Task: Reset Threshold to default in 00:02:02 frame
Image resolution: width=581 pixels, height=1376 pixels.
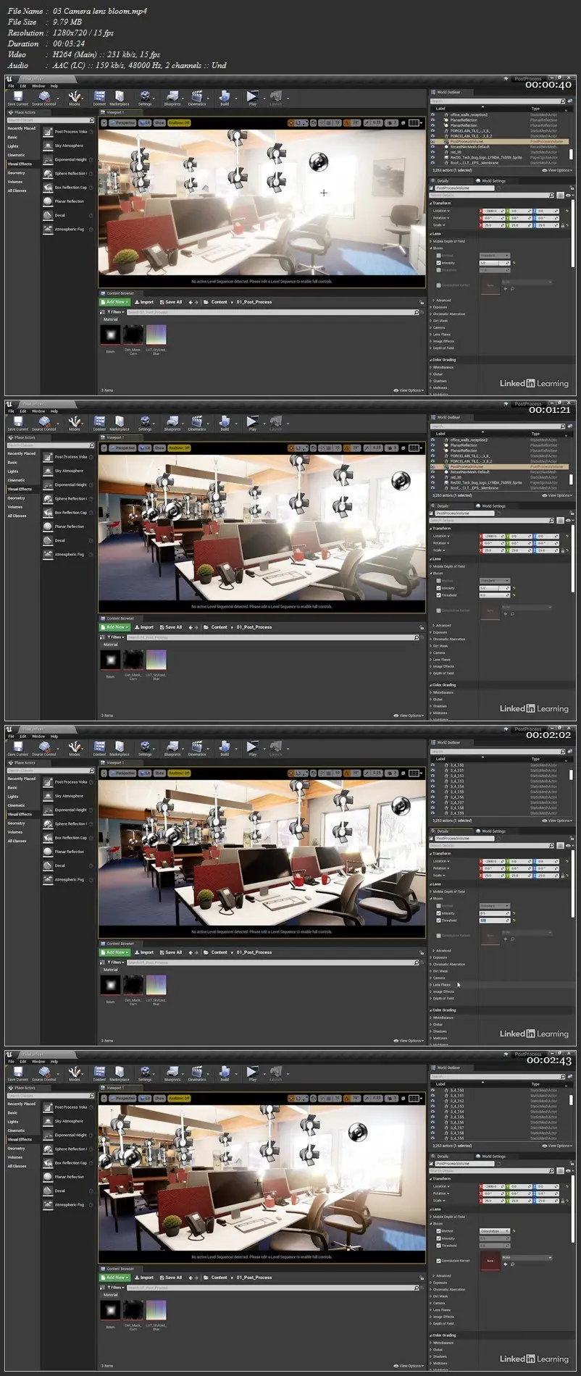Action: coord(515,920)
